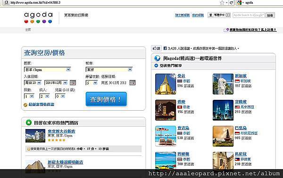Click the blue 查詢價格 search button
Viewport: 283px width, 178px height.
coord(106,99)
